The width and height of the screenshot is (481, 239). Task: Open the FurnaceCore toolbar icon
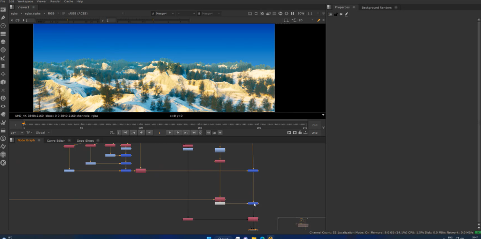coord(3,139)
